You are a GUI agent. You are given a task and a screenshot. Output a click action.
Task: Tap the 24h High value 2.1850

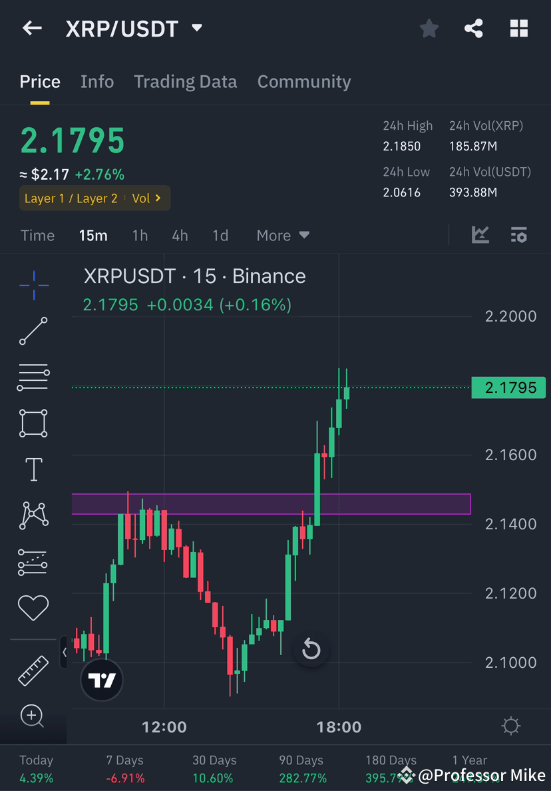click(x=401, y=146)
